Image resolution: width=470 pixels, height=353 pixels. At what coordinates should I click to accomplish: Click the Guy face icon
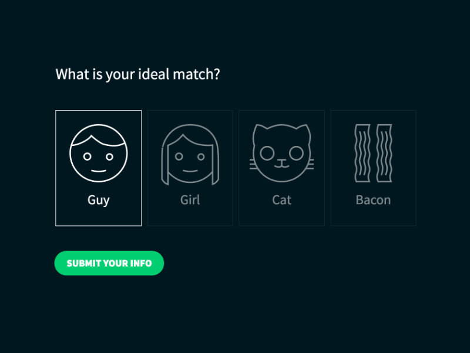(x=98, y=153)
